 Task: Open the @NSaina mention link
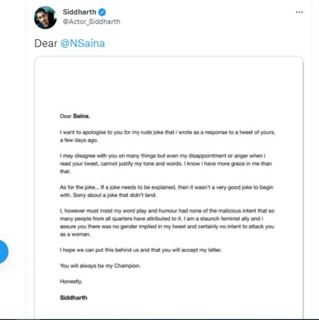click(82, 44)
